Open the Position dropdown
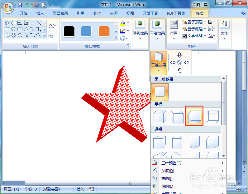Viewport: 248px width, 194px height. (174, 30)
